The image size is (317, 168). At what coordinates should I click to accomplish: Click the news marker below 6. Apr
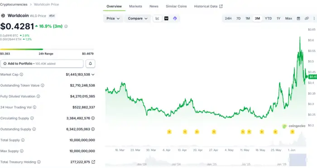[x=169, y=132]
